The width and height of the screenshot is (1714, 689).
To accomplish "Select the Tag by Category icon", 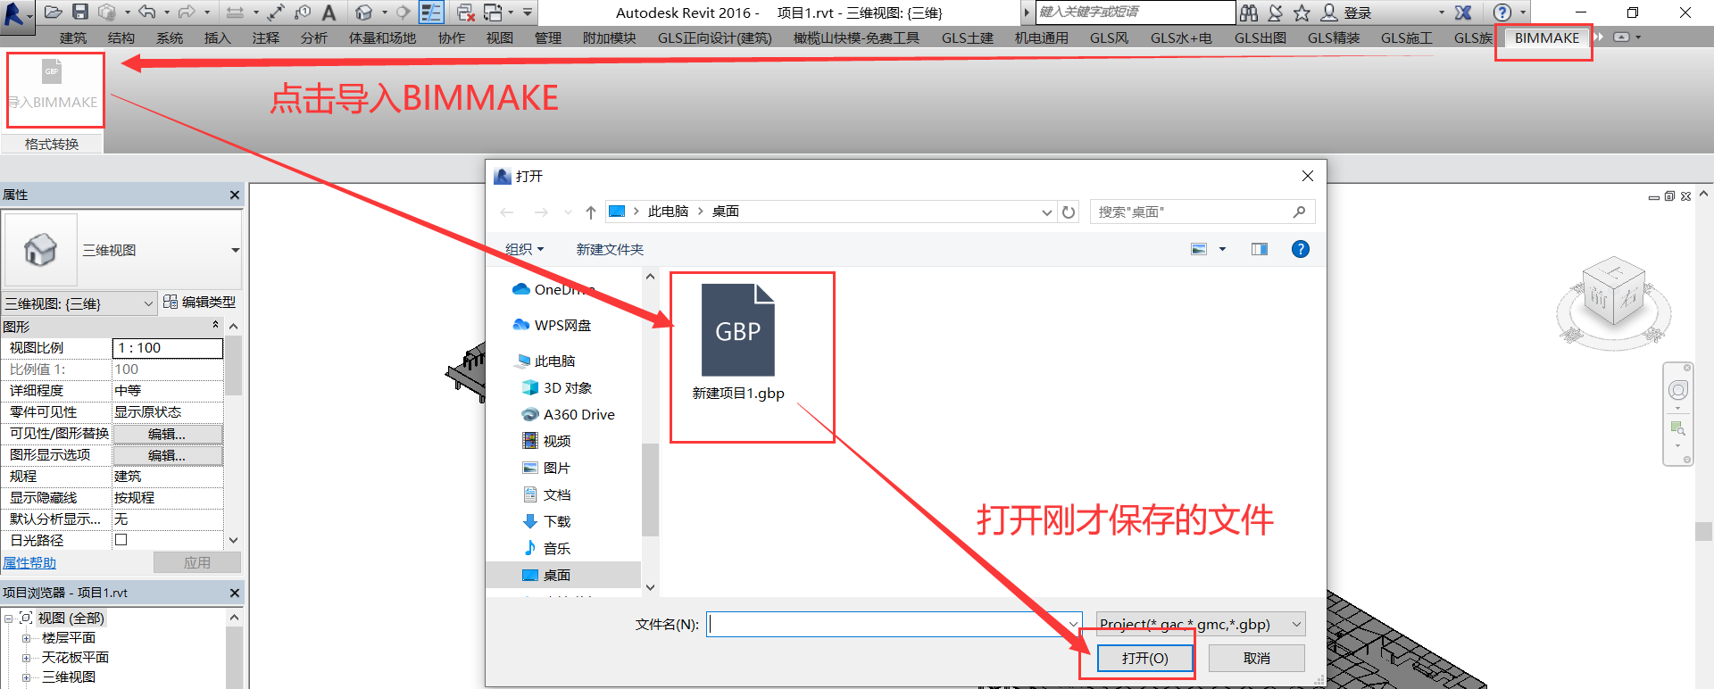I will click(x=303, y=12).
